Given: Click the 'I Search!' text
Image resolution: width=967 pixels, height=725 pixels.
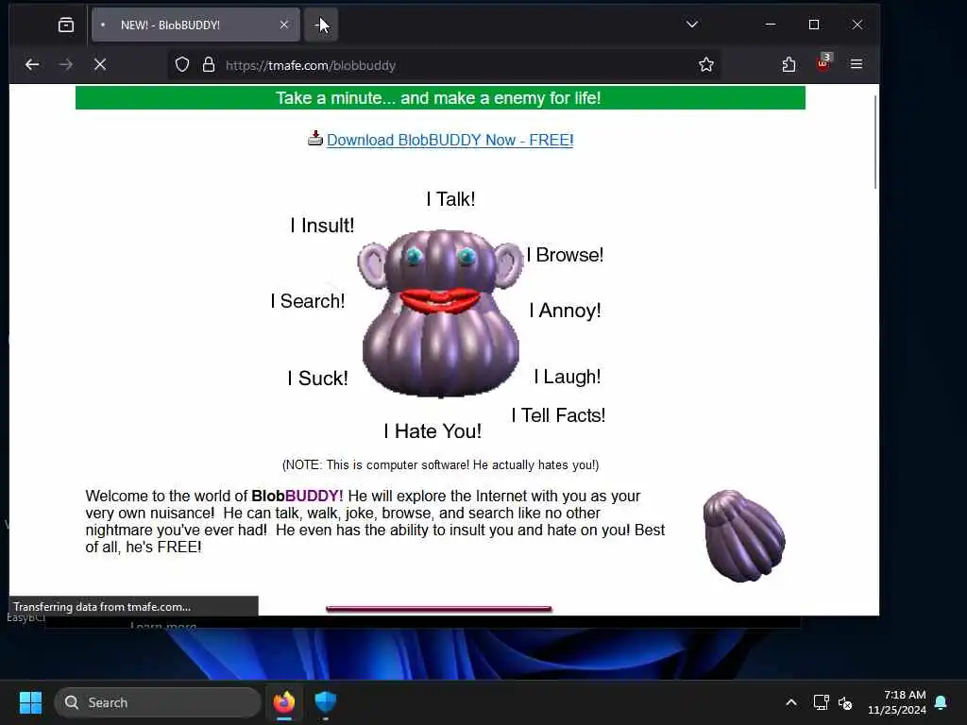Looking at the screenshot, I should click(x=308, y=301).
